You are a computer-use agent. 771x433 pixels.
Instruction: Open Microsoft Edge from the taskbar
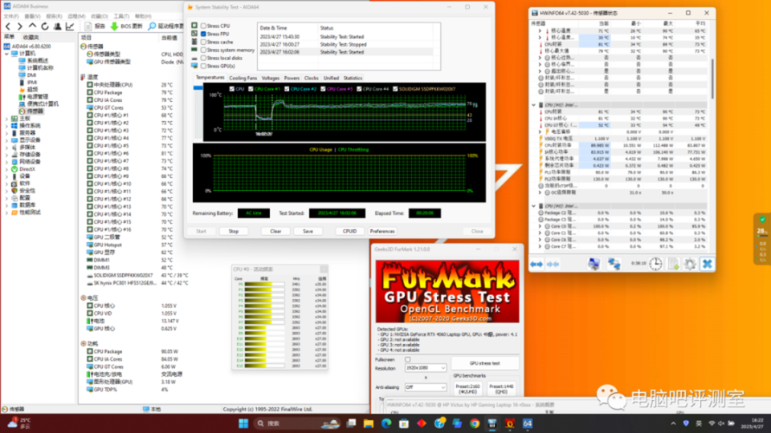386,423
